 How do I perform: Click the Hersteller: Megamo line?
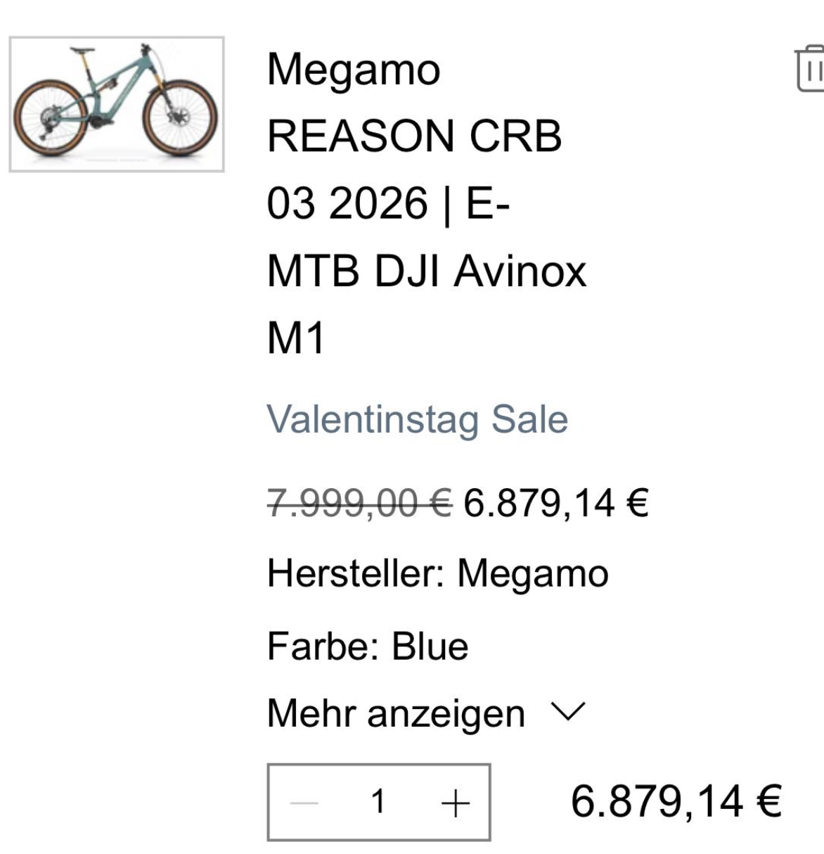(437, 573)
